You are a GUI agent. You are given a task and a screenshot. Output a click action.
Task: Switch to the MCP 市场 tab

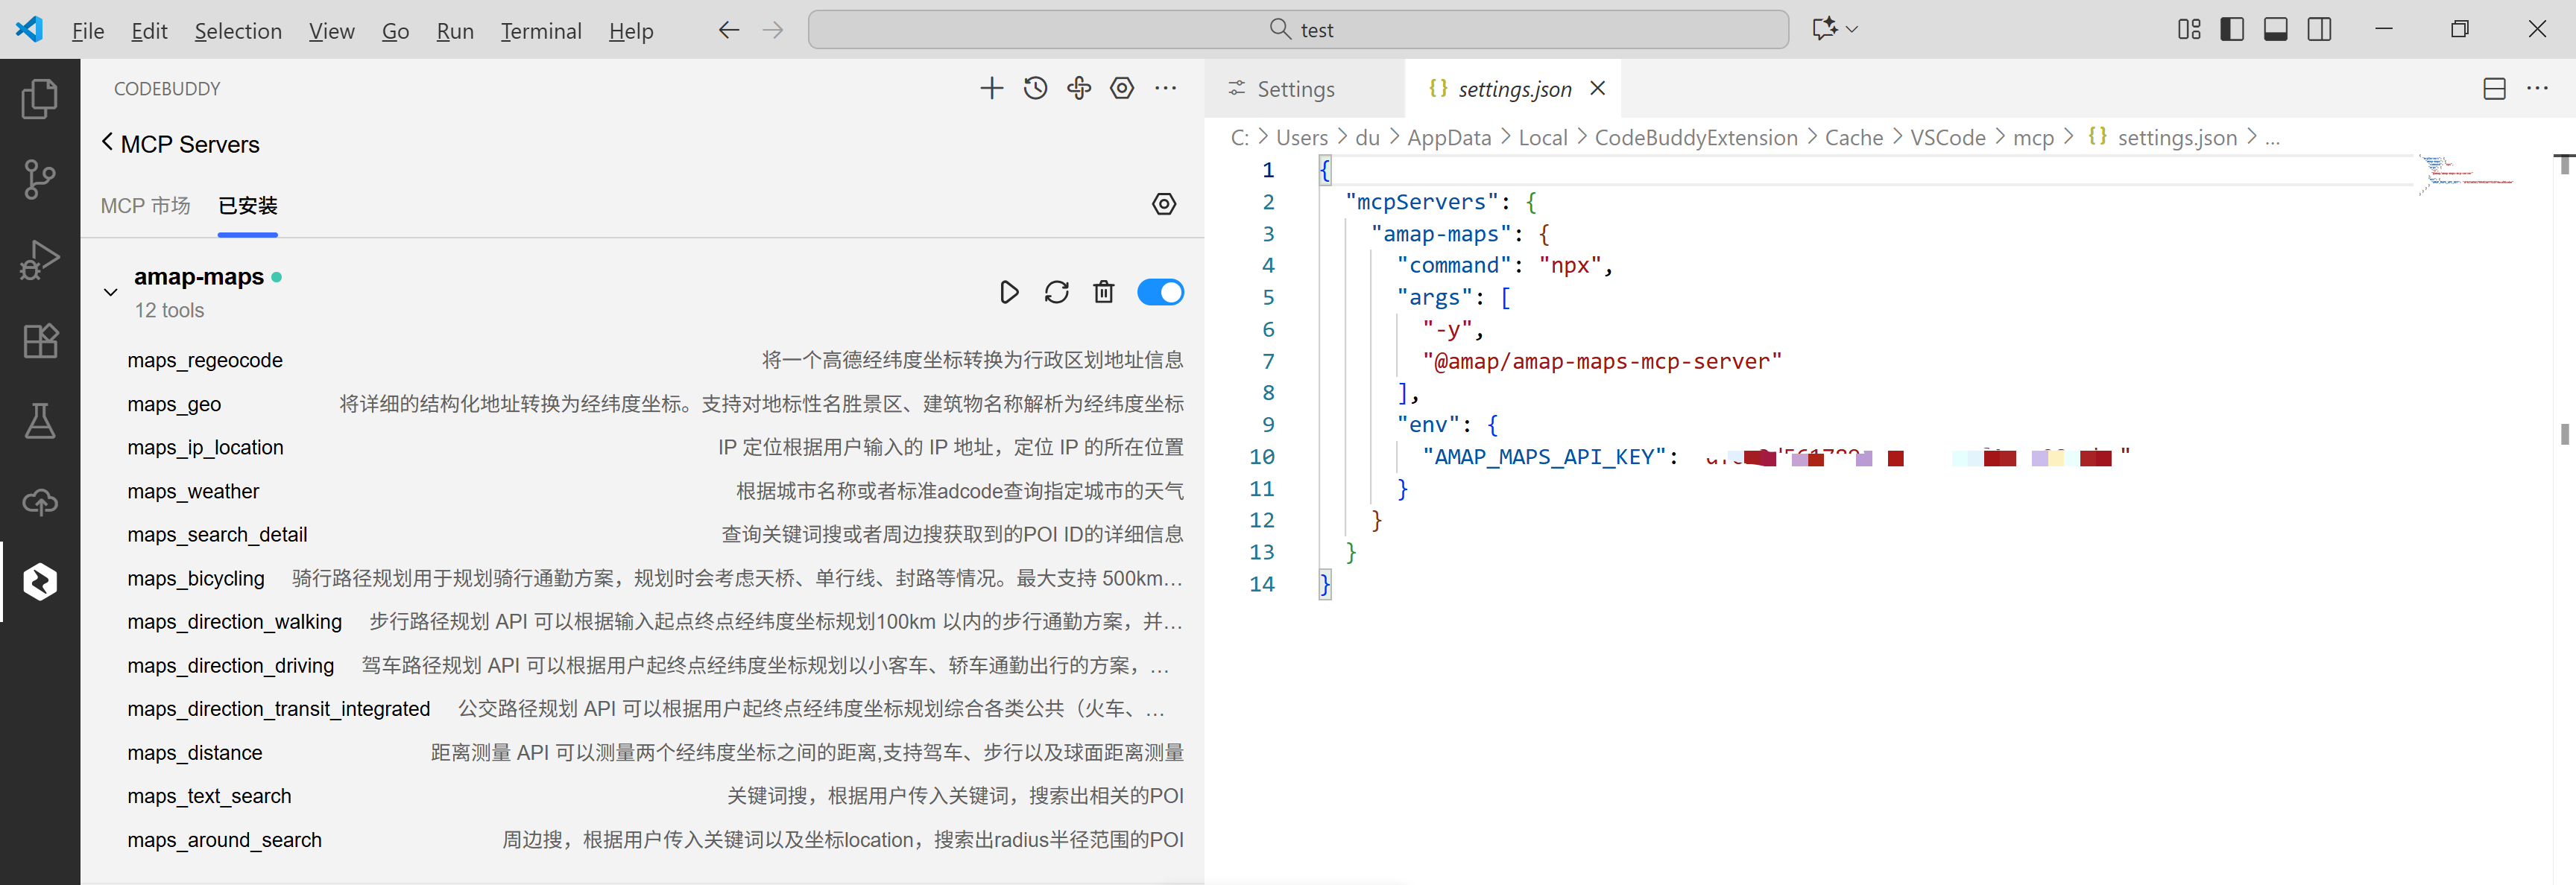pos(145,205)
